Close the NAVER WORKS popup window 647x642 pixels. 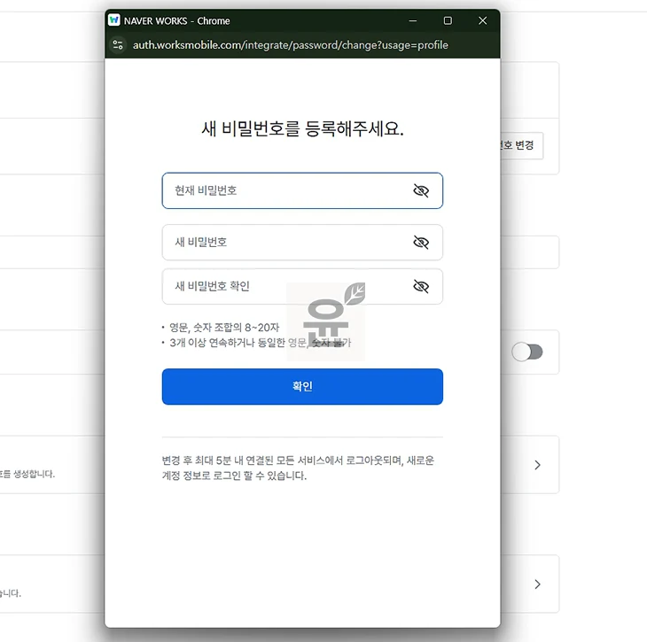(482, 20)
